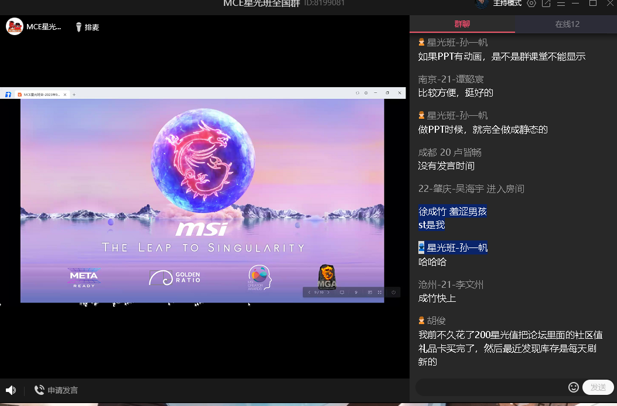Click the power exit icon in slide toolbar
This screenshot has height=406, width=617.
tap(394, 293)
